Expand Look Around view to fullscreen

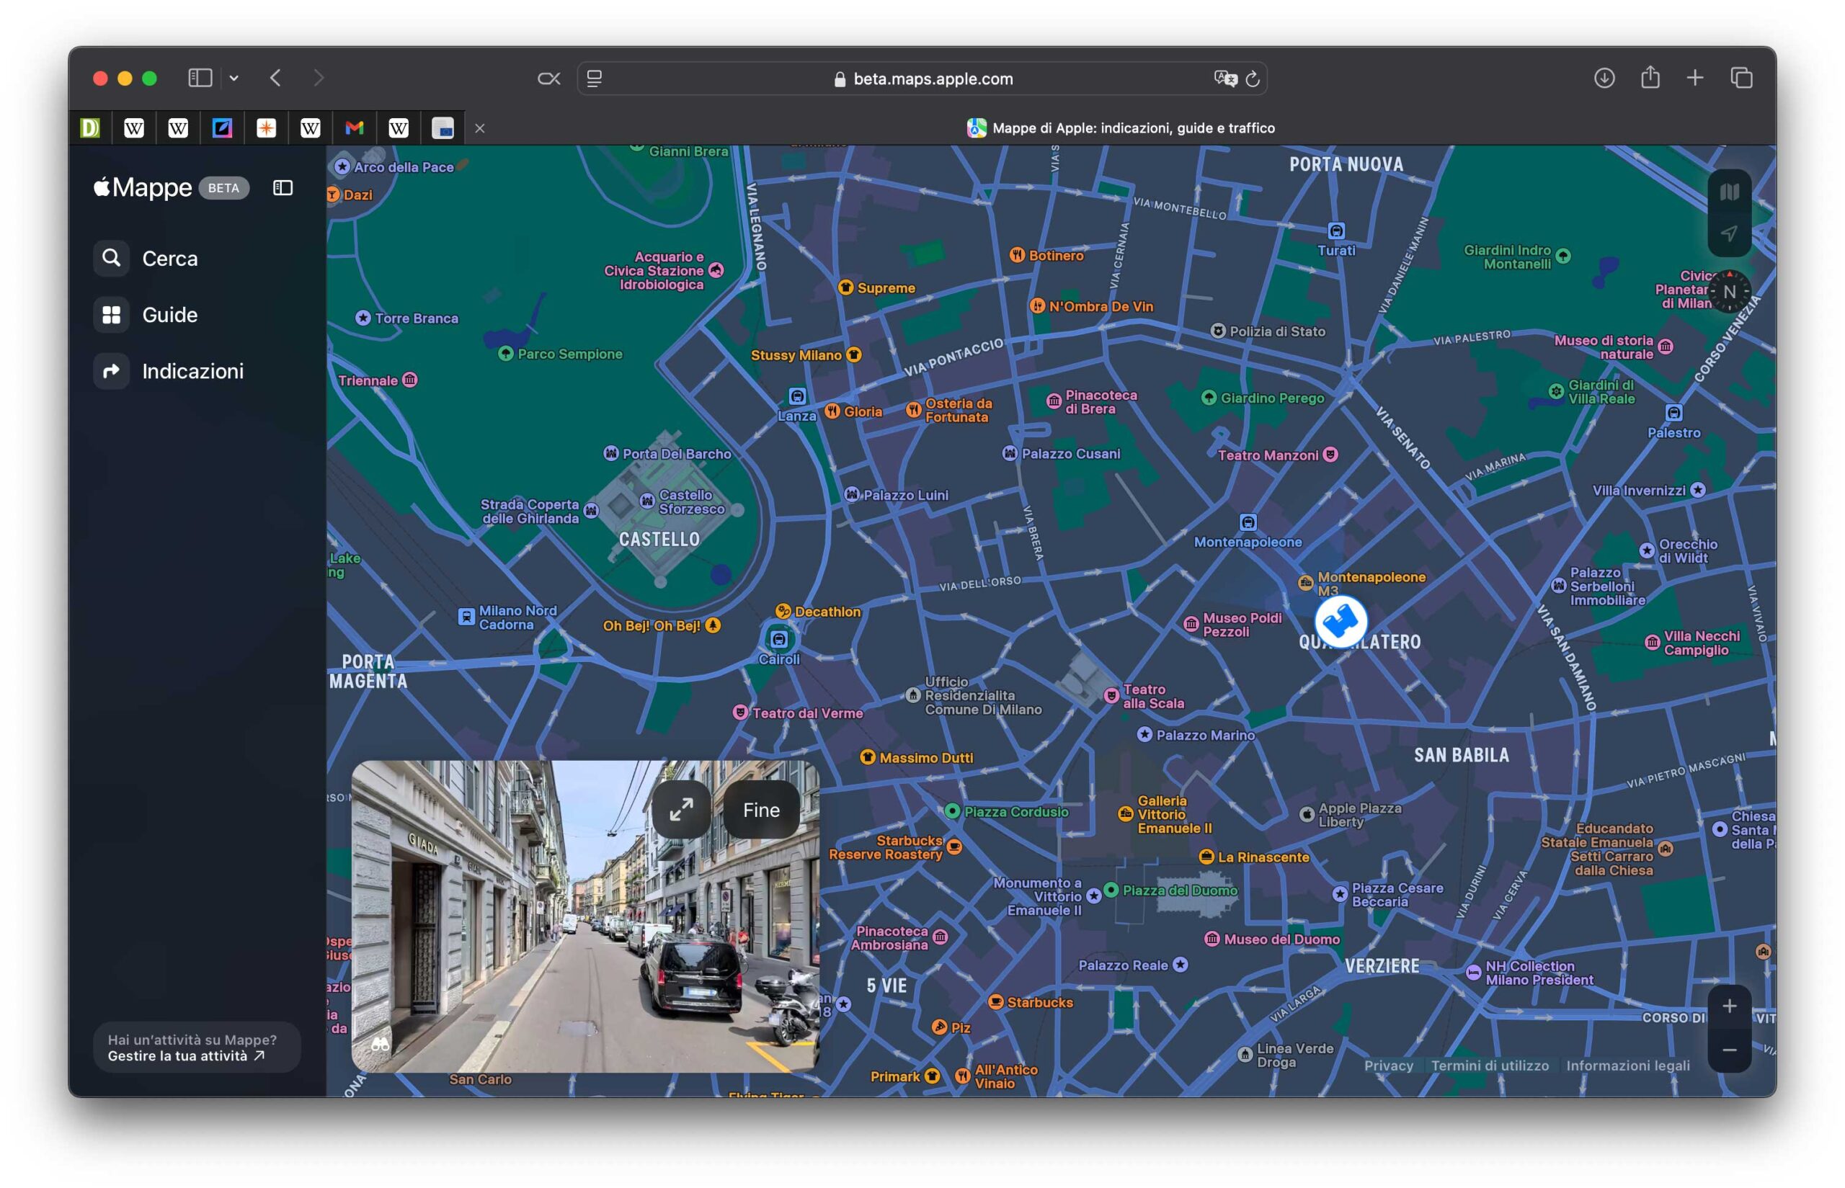680,809
